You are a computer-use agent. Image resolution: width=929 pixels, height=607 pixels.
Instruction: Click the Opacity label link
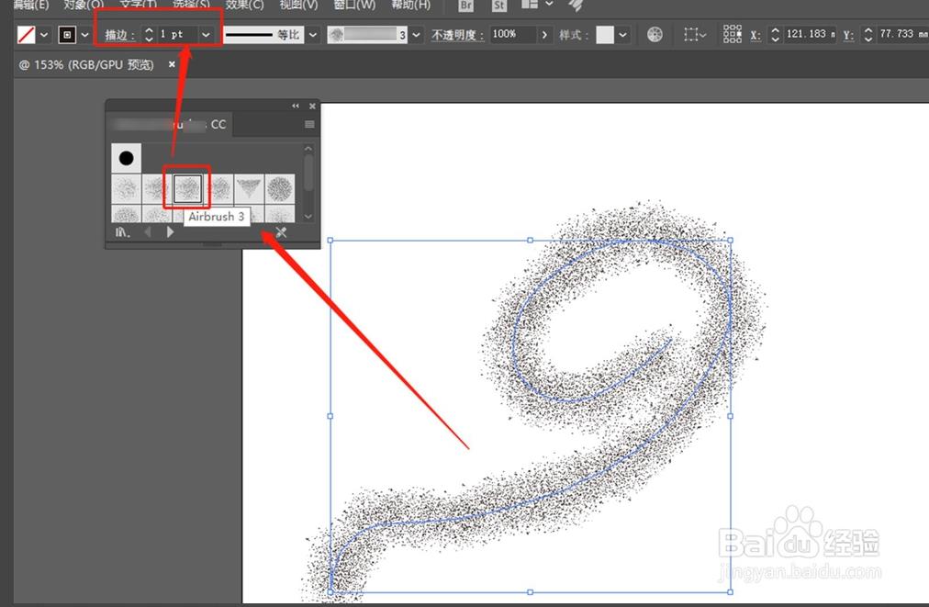457,35
